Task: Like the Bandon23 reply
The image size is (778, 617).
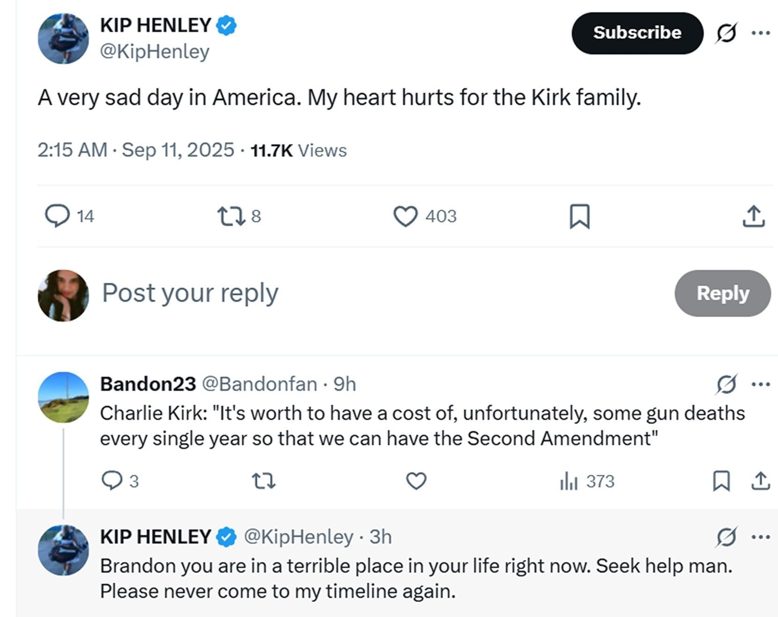Action: click(x=416, y=481)
